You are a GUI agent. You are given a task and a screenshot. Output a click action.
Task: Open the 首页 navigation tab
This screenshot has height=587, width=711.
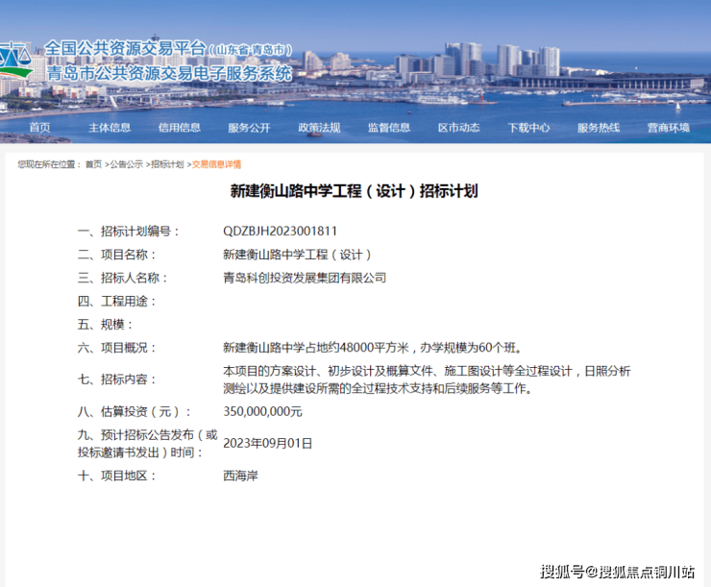coord(39,128)
